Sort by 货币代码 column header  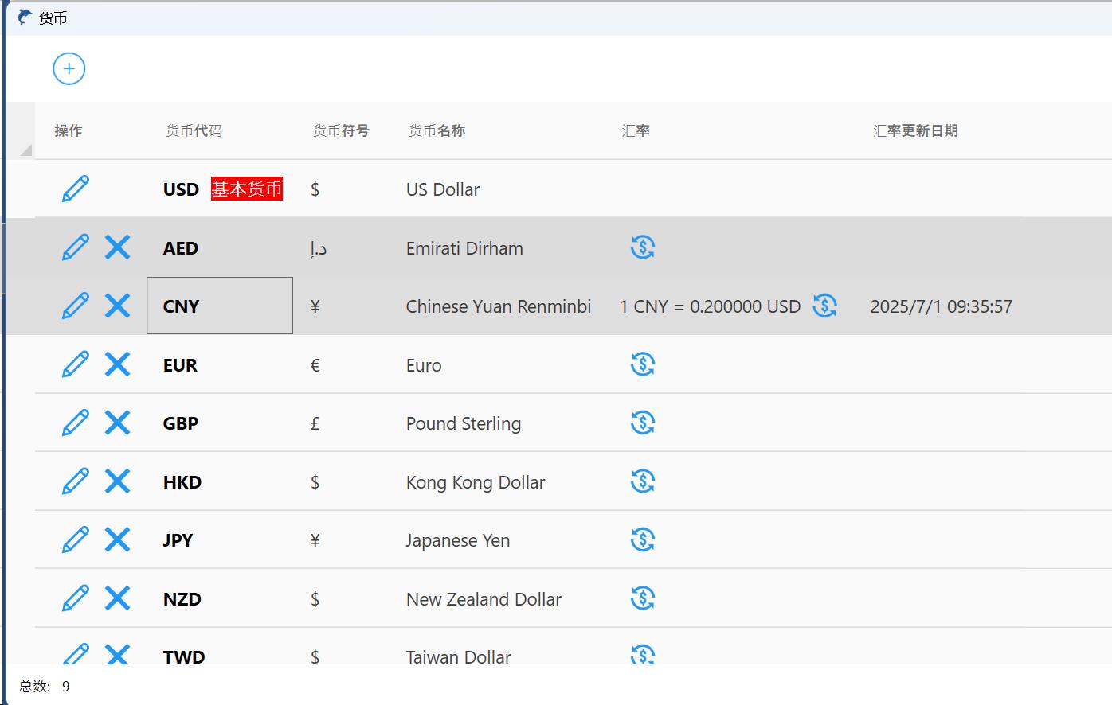coord(194,130)
